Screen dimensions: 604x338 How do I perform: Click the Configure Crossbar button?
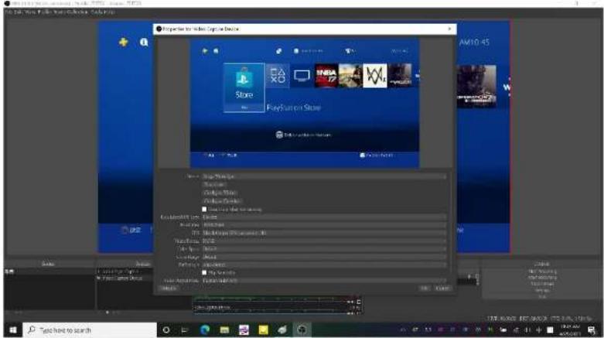click(x=222, y=201)
